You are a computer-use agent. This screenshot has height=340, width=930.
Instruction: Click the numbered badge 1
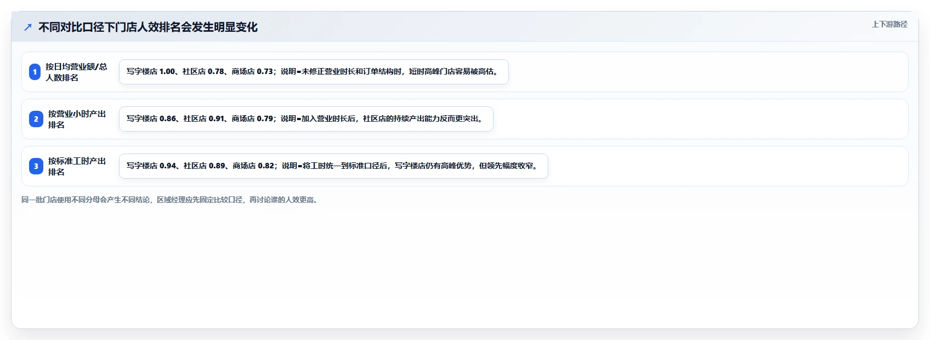[x=35, y=72]
